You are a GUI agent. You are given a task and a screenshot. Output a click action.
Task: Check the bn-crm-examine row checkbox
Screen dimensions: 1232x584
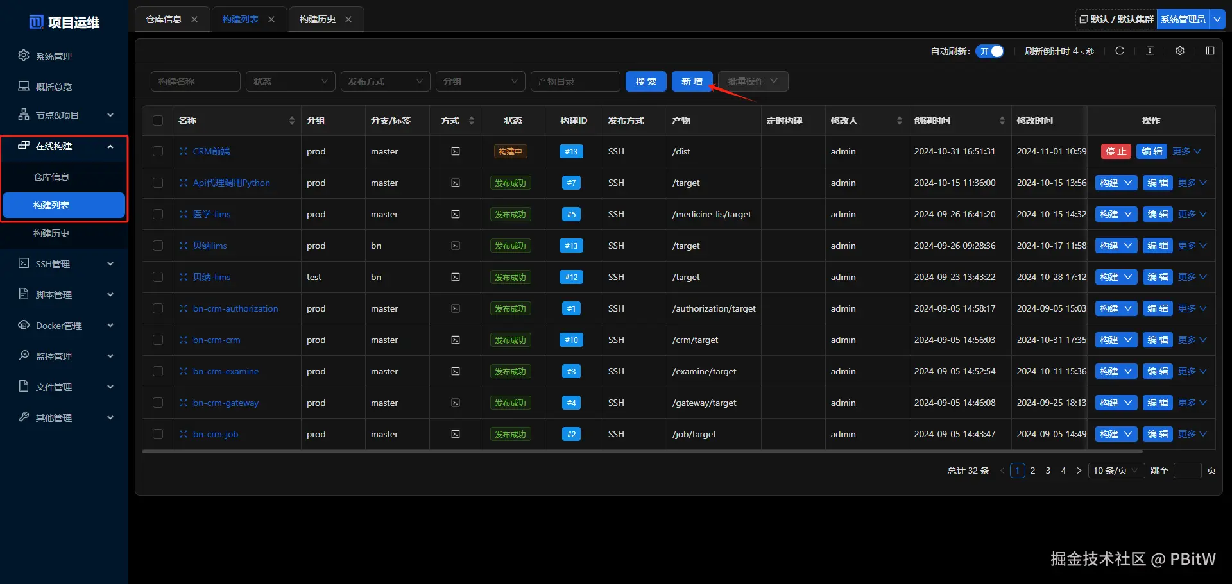[x=158, y=371]
